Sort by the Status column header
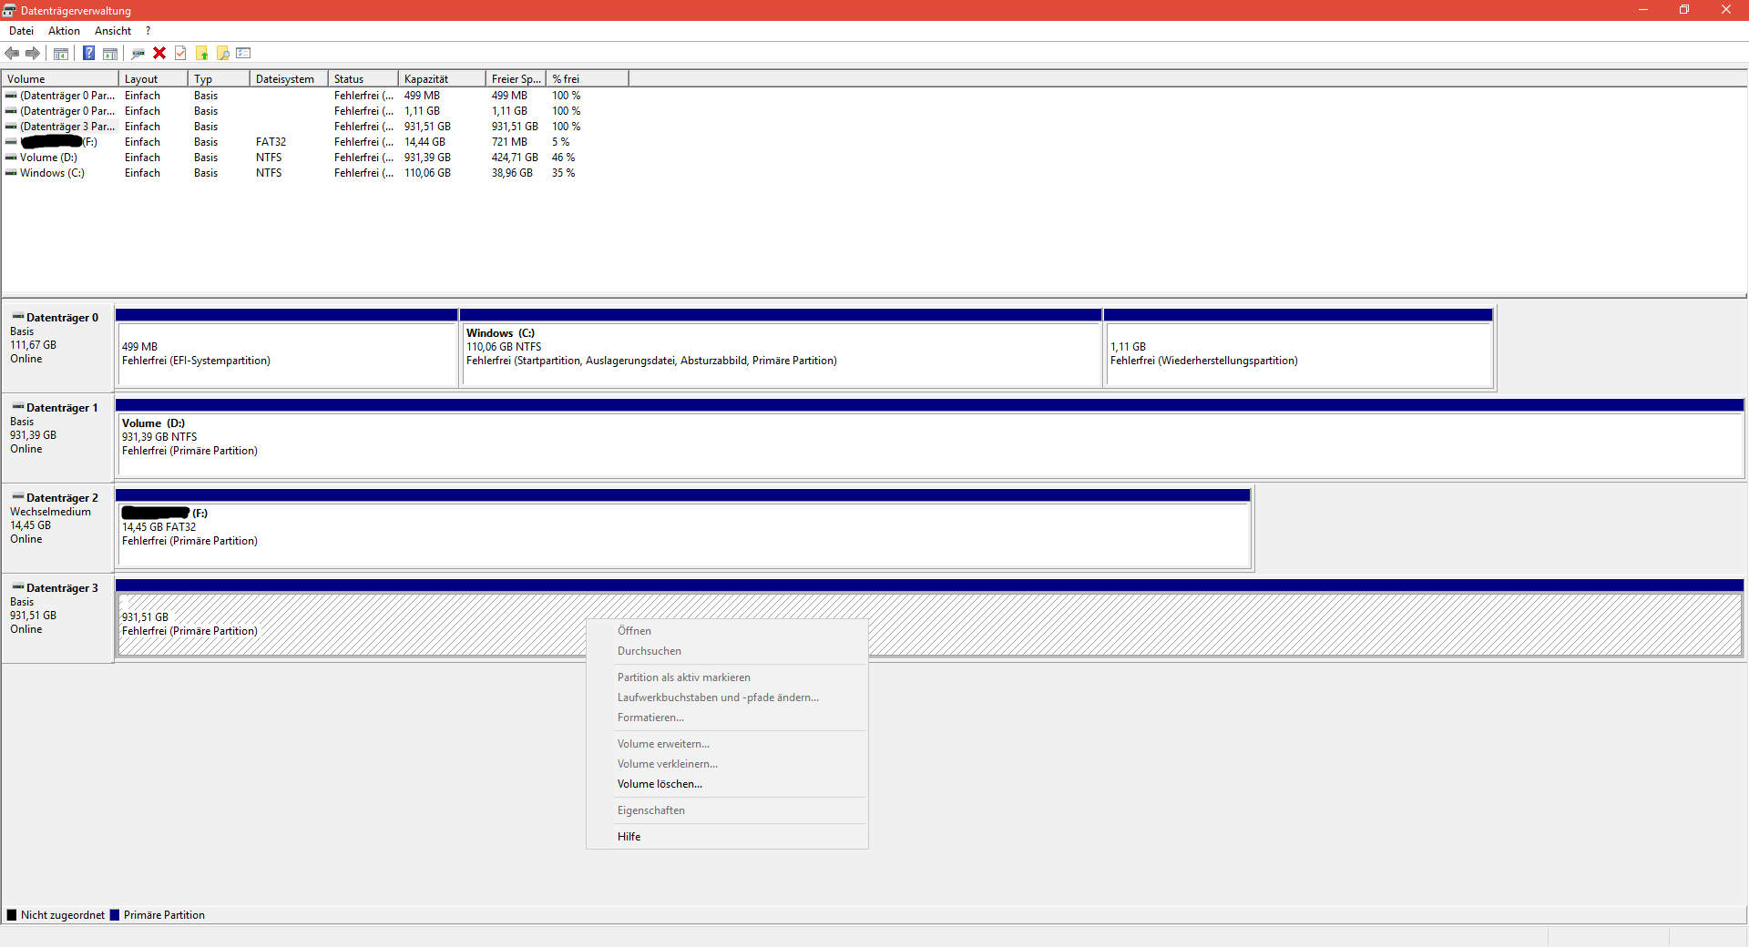 tap(363, 79)
